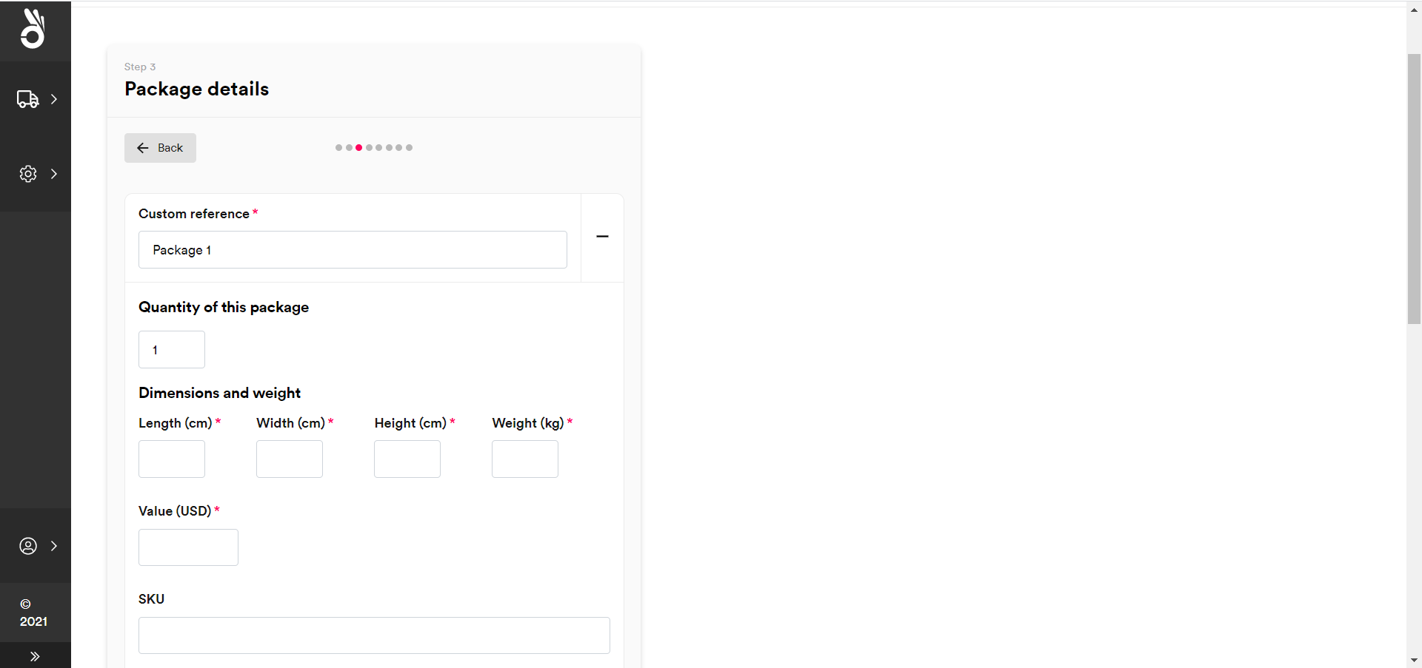Expand the chevron beside the truck icon
This screenshot has width=1422, height=668.
tap(54, 99)
